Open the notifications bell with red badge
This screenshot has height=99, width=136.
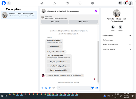(x=125, y=3)
